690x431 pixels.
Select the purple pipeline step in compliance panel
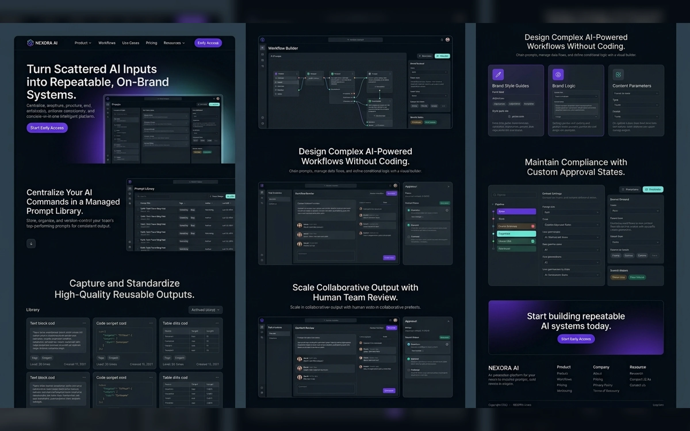coord(516,211)
